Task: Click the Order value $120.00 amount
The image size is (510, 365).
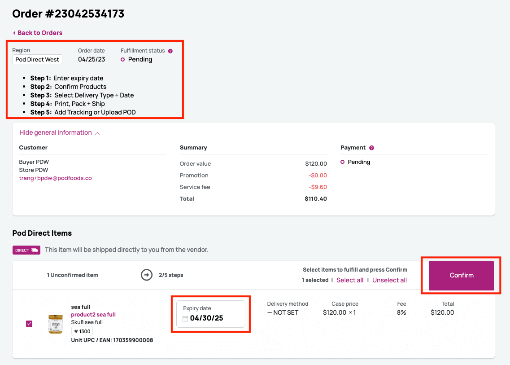Action: click(x=316, y=164)
